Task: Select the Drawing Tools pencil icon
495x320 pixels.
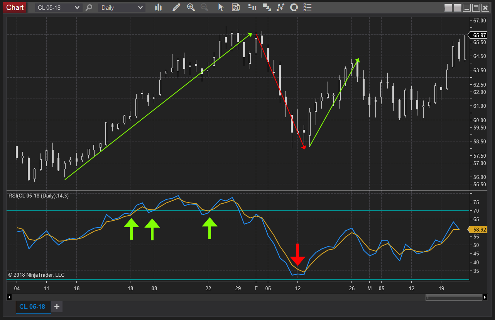Action: click(x=176, y=7)
